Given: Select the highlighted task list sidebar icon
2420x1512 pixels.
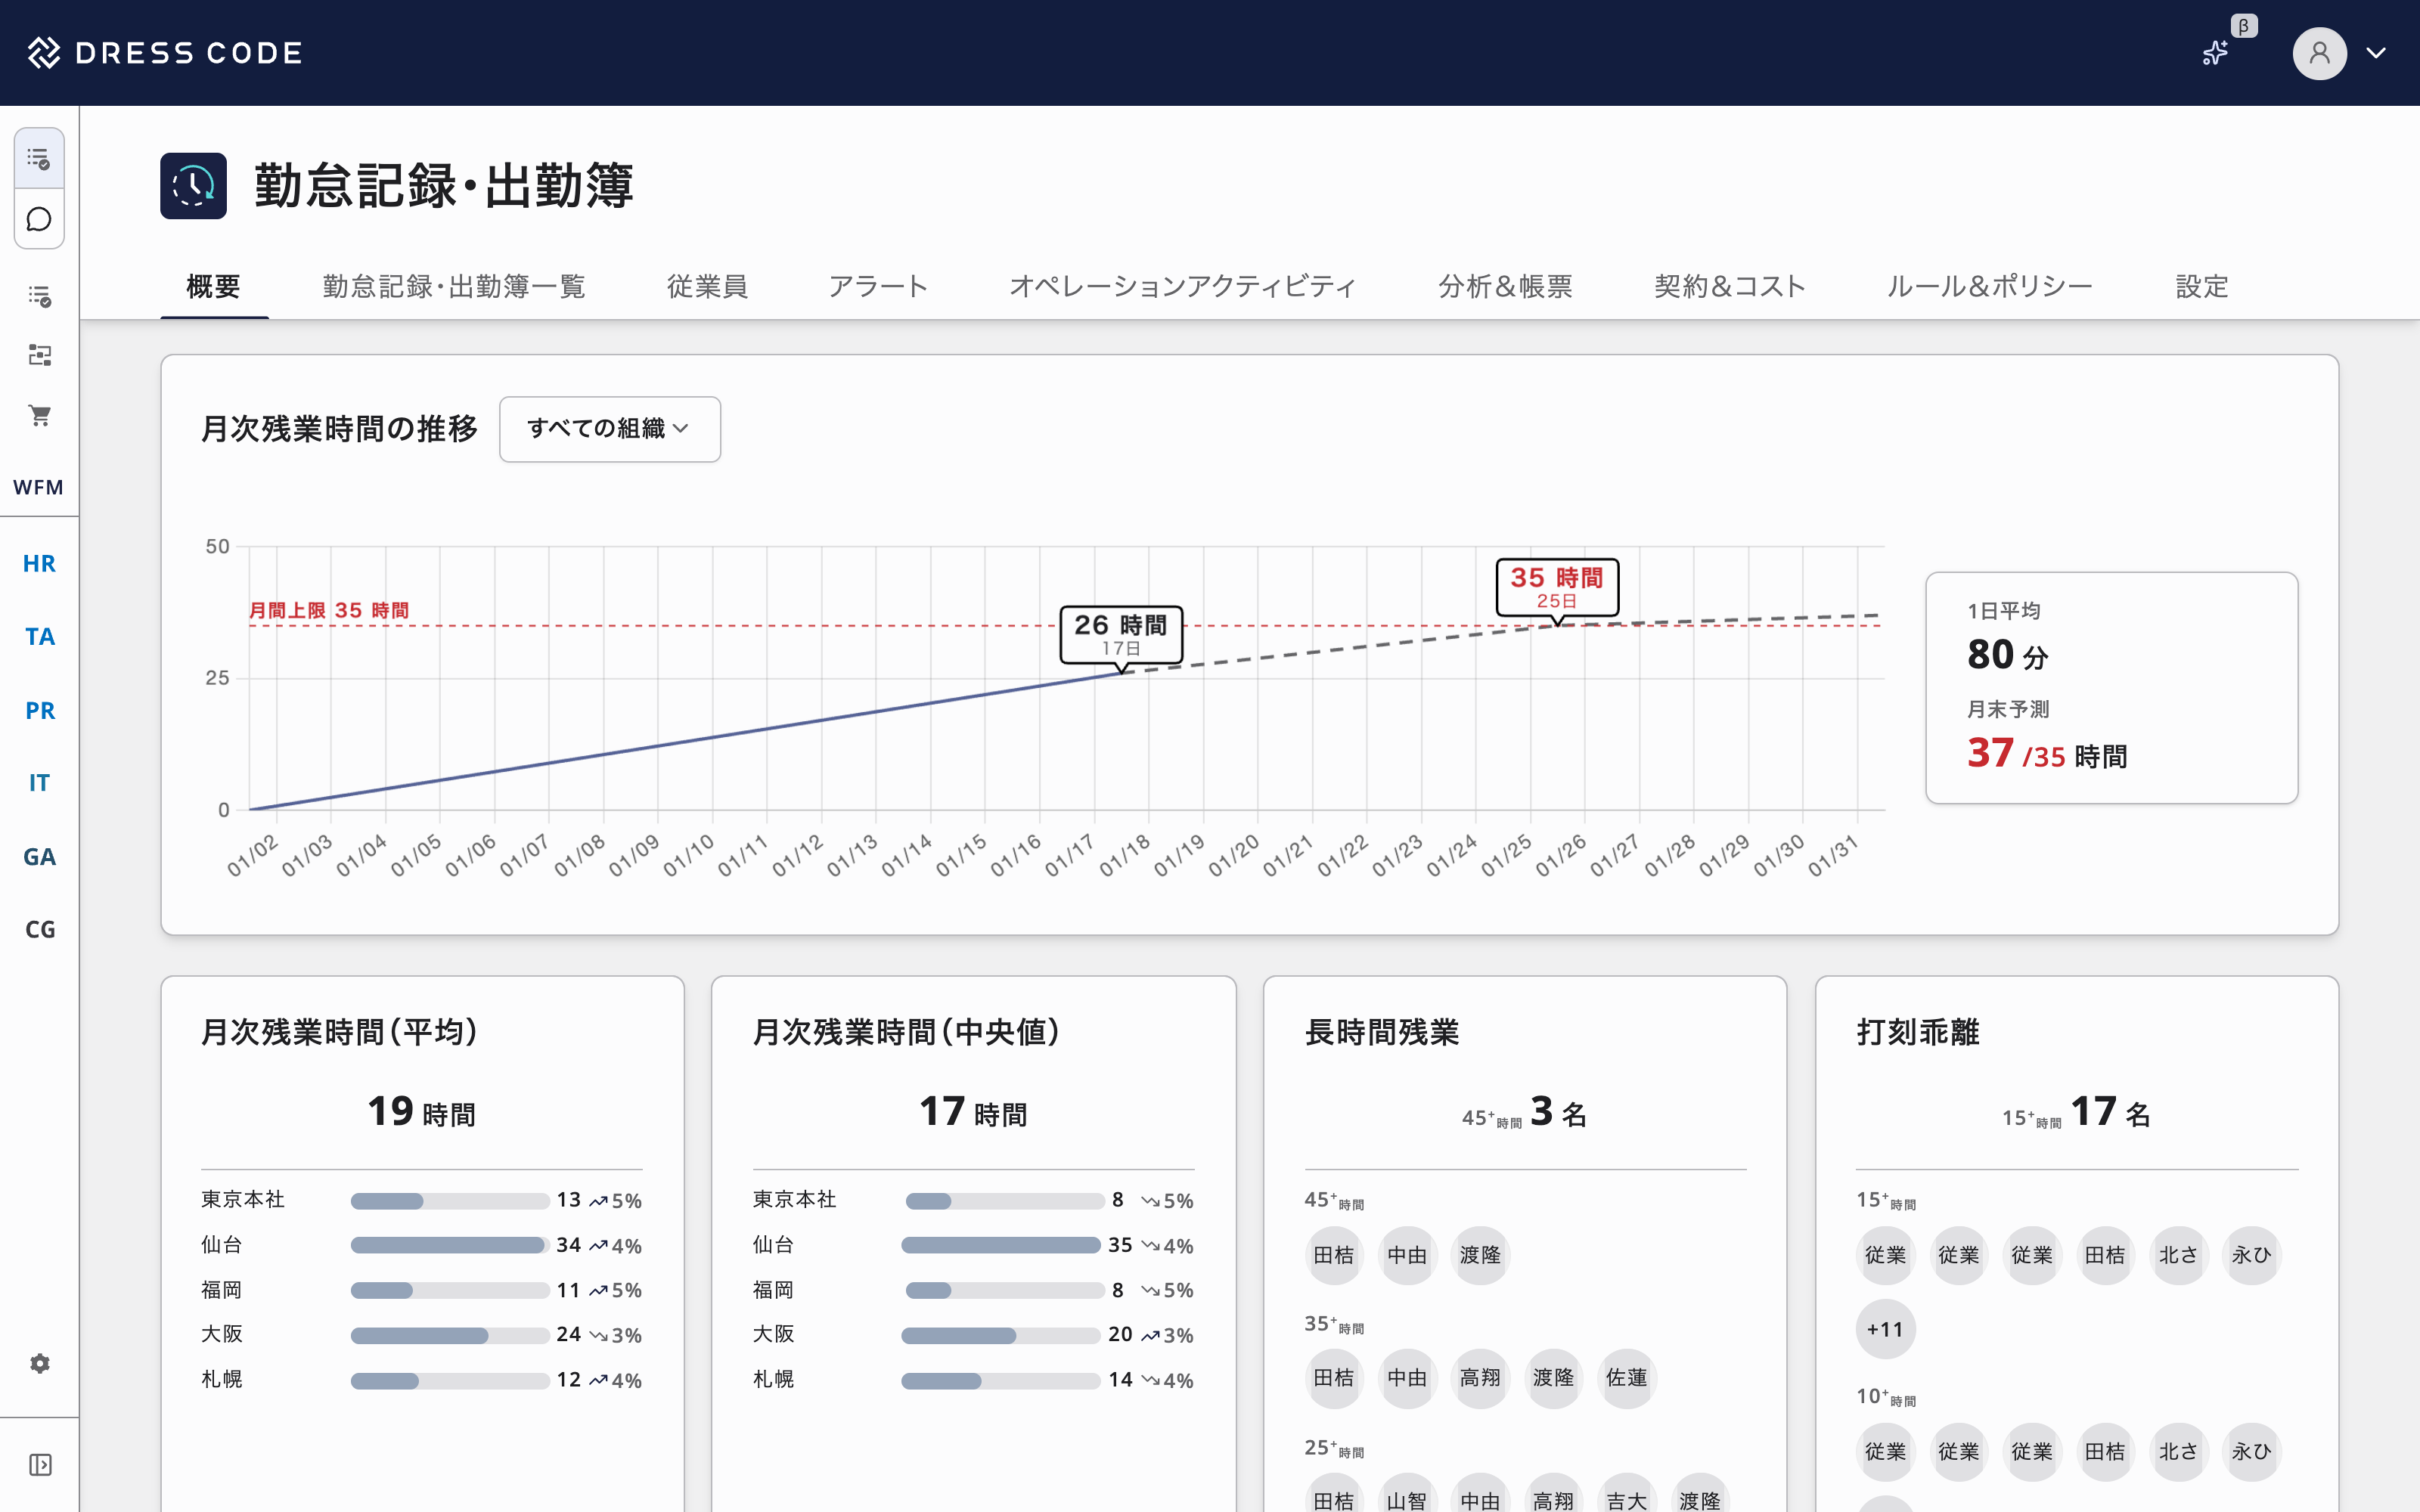Looking at the screenshot, I should [39, 158].
